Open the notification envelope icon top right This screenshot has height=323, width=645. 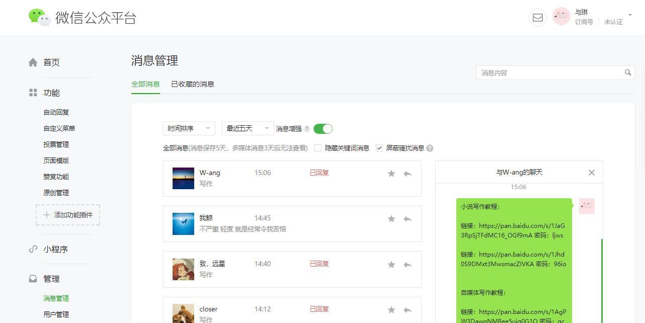(x=537, y=17)
